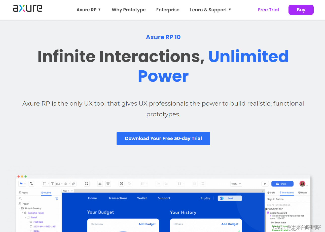The height and width of the screenshot is (232, 325).
Task: Open the Axure RP dropdown menu
Action: click(x=89, y=10)
